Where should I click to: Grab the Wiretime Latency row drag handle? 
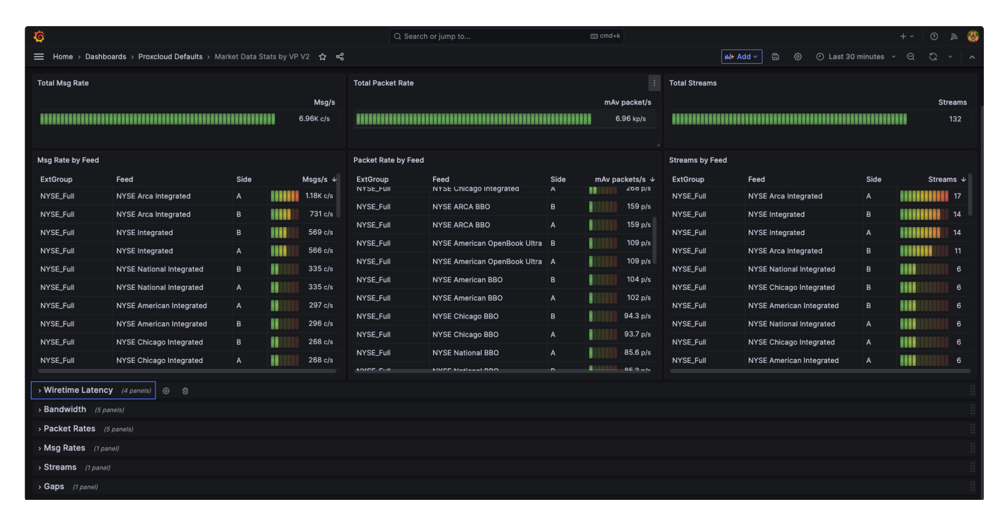pyautogui.click(x=972, y=390)
